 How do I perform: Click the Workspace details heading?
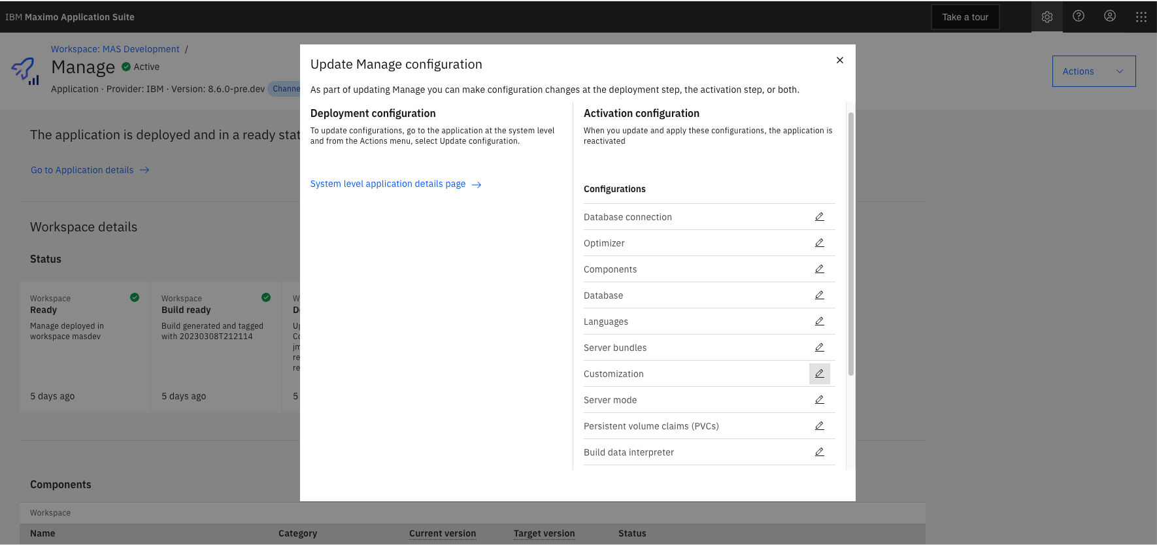tap(84, 227)
